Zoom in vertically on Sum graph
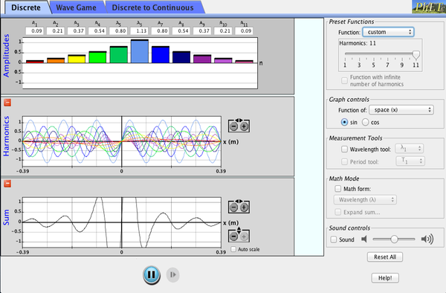The width and height of the screenshot is (446, 293). tap(244, 236)
